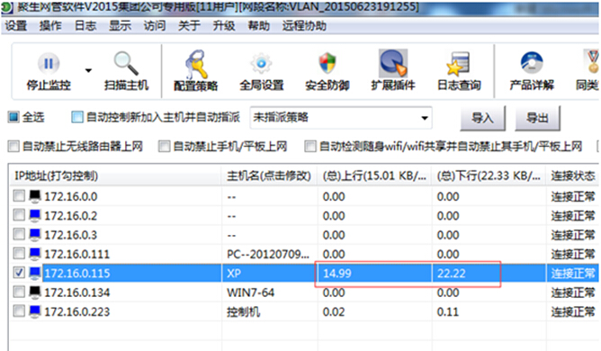
Task: Open 产品详解 disc icon
Action: point(532,63)
